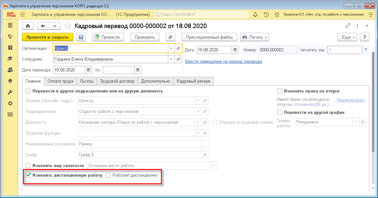
Task: Open Организация Крон-Ц record icon
Action: point(178,48)
